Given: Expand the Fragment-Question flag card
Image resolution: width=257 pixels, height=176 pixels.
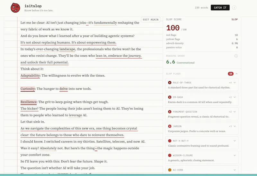Looking at the screenshot, I should click(235, 112).
